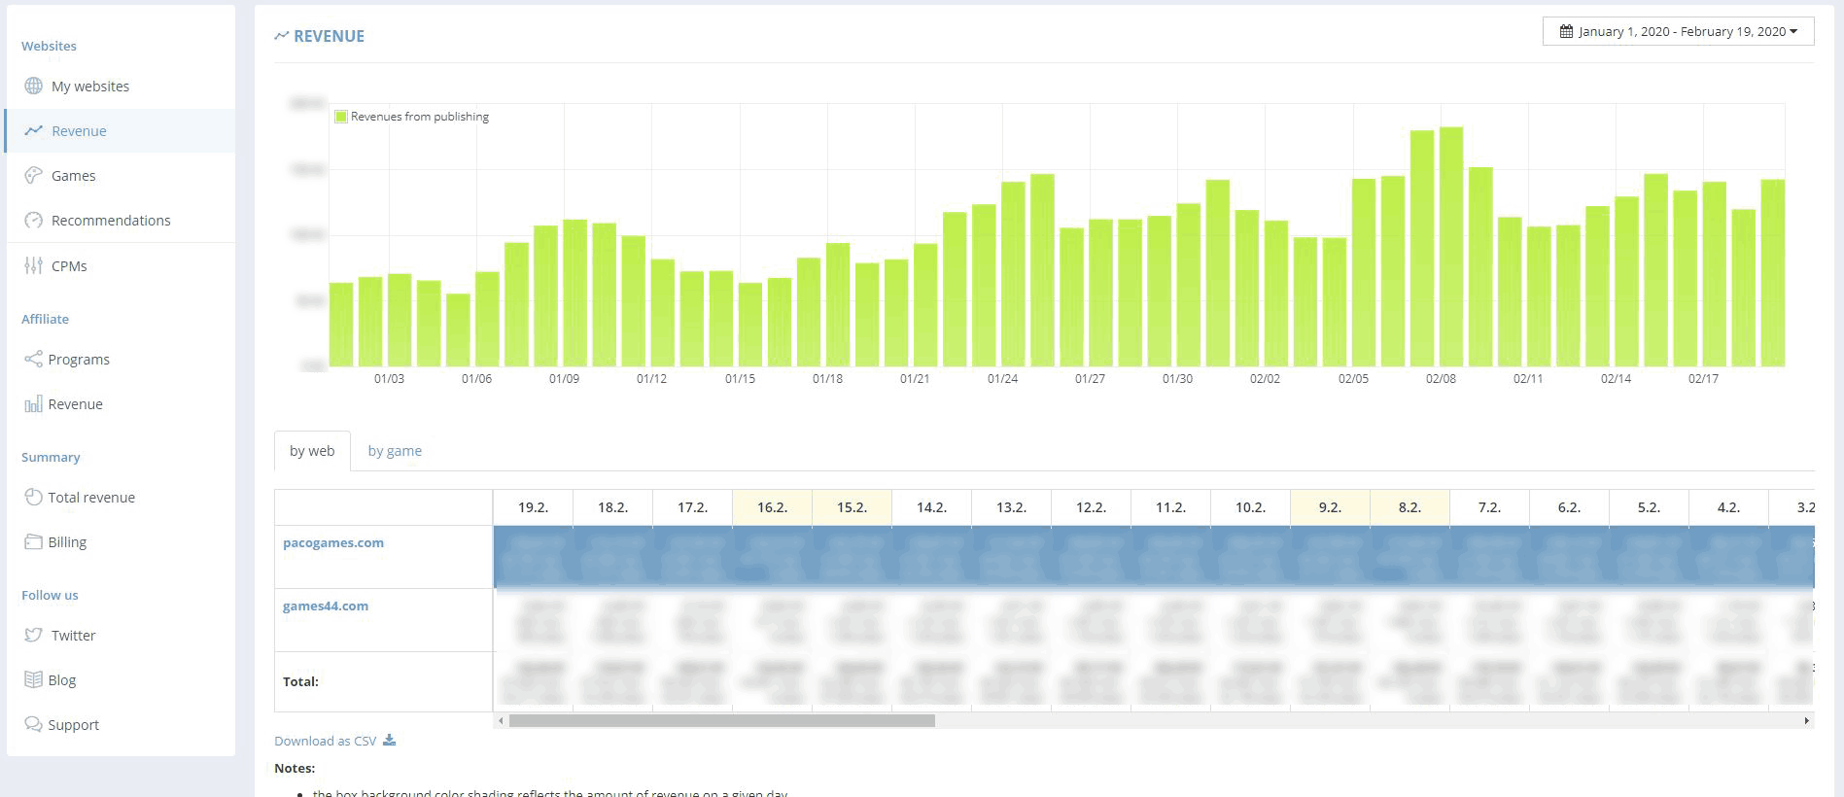The image size is (1844, 797).
Task: Open Total revenue in Summary section
Action: point(91,497)
